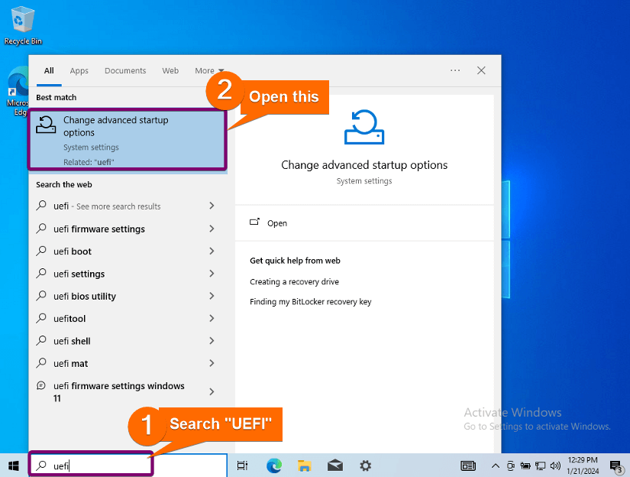Click the large startup options recovery icon

[x=364, y=127]
